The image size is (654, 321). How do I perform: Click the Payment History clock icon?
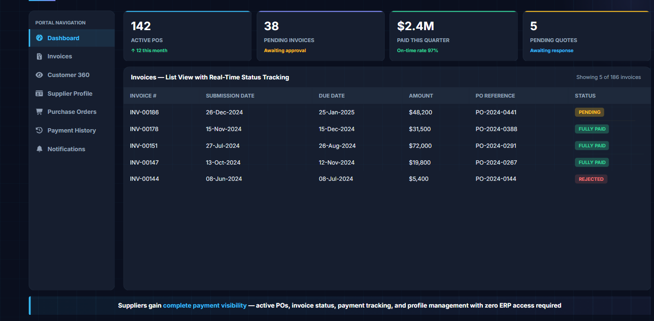[39, 131]
